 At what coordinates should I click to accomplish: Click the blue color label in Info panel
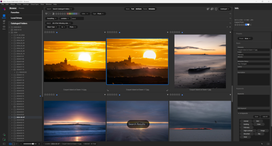246,25
